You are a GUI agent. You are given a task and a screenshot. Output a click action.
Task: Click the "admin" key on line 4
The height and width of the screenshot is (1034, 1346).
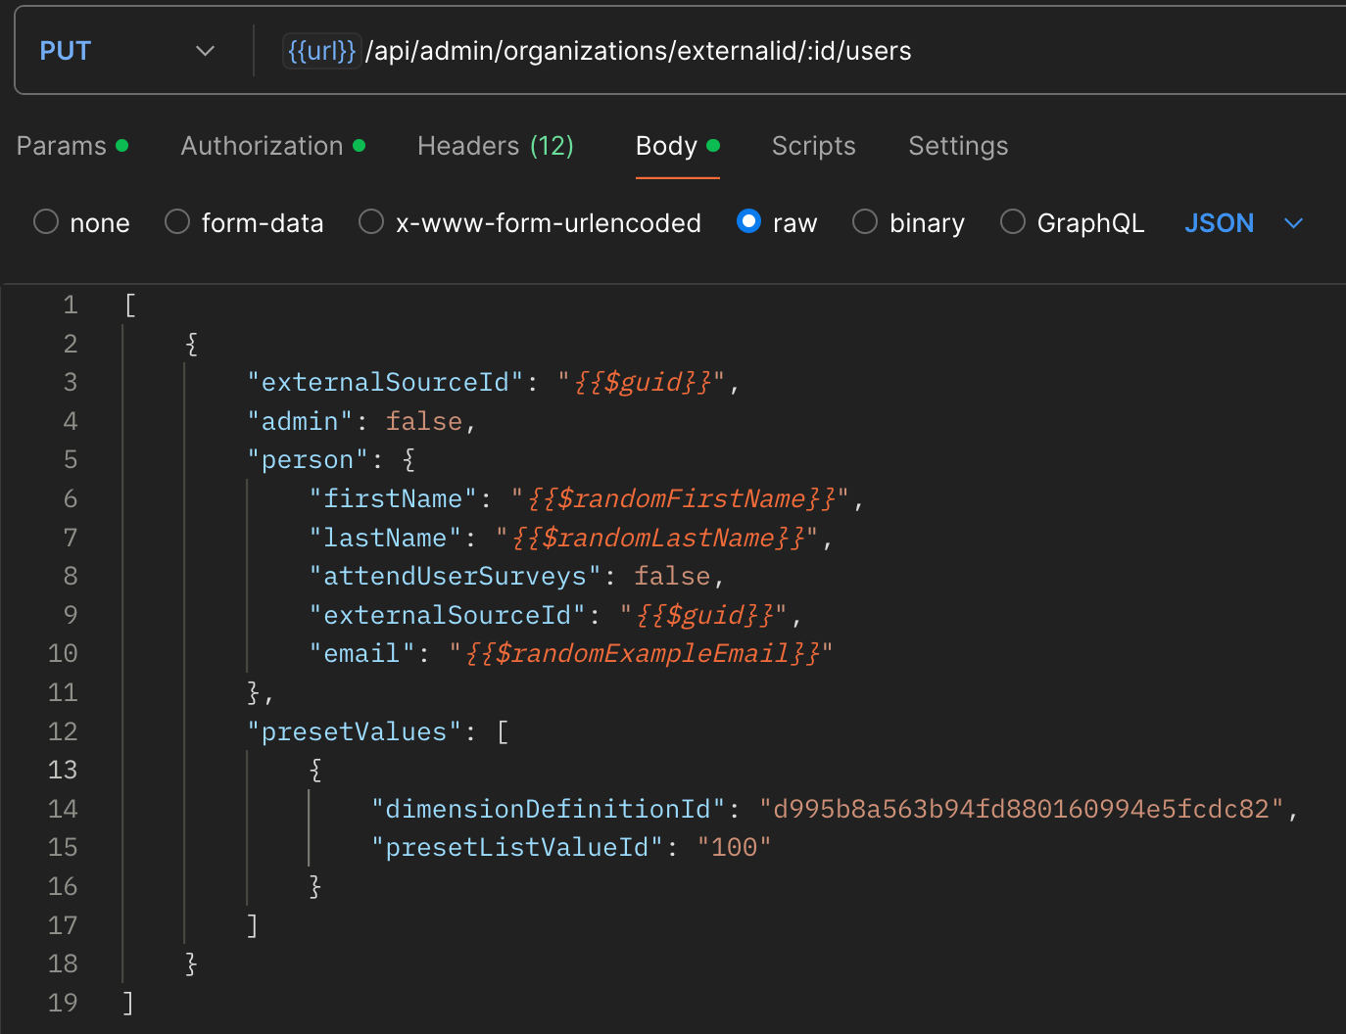300,421
